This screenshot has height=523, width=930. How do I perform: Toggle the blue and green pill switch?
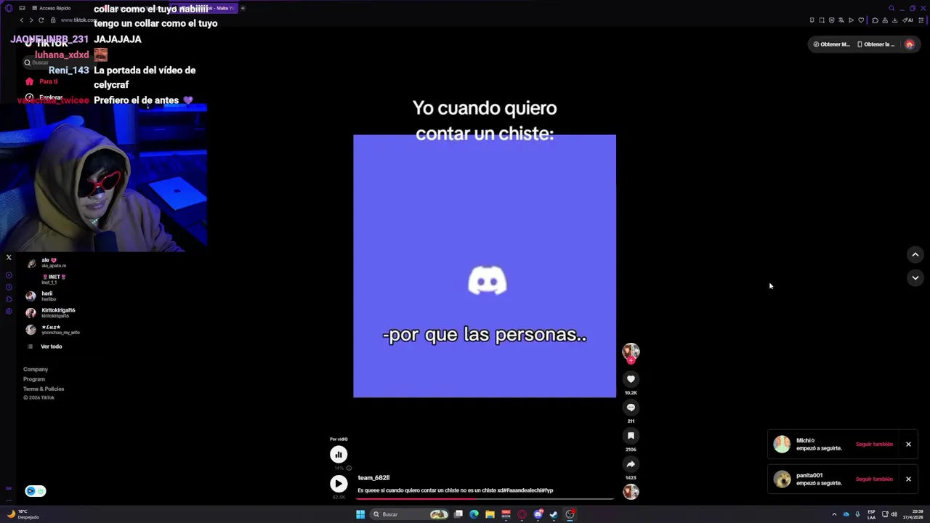(x=36, y=491)
